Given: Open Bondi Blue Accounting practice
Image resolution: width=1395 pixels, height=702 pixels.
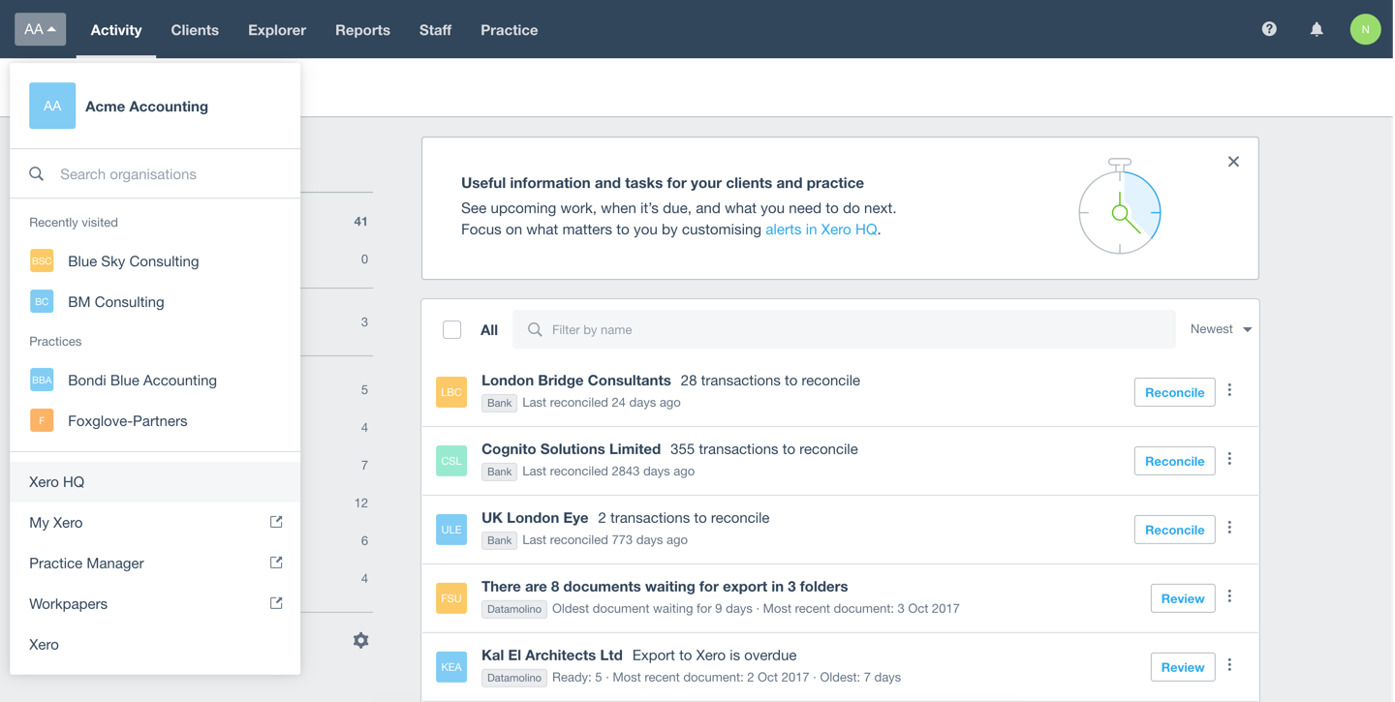Looking at the screenshot, I should [155, 381].
